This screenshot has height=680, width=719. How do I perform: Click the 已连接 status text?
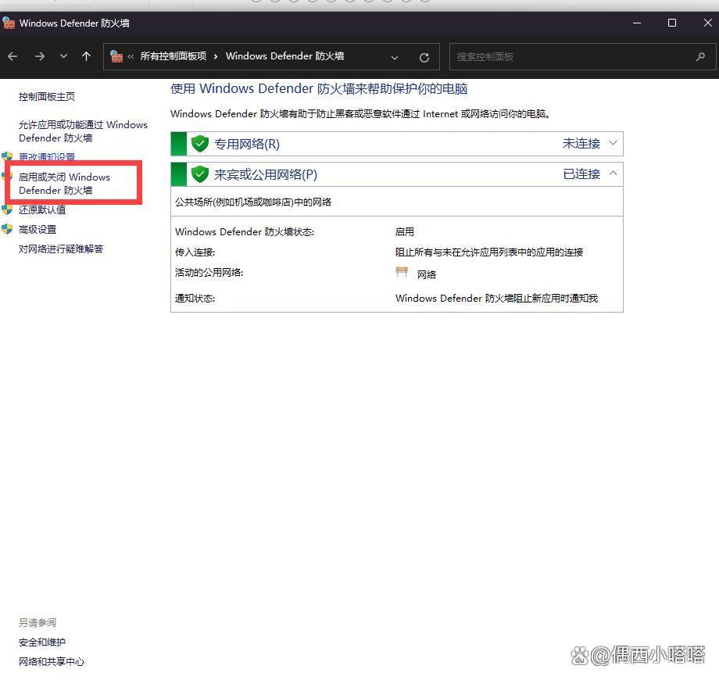(581, 174)
